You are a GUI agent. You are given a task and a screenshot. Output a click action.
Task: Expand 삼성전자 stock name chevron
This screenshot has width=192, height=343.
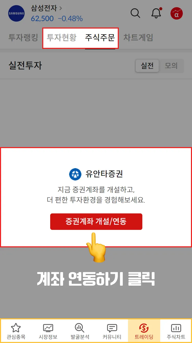61,8
